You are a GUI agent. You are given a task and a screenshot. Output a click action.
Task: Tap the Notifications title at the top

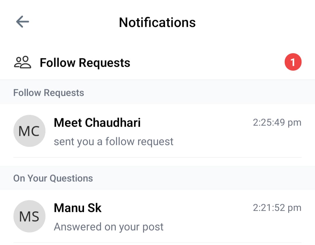pyautogui.click(x=157, y=22)
